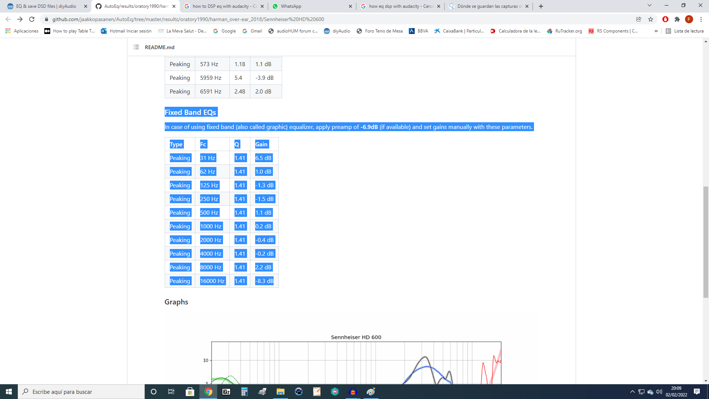Click the 16000 Hz frequency cell
Screen dimensions: 709x399
coord(212,281)
